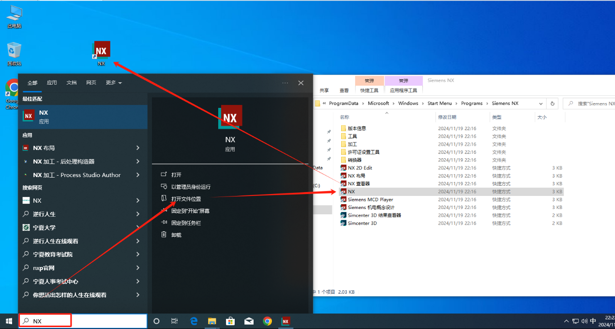
Task: Expand chevron beside 逆行人生 web suggestion
Action: point(138,214)
